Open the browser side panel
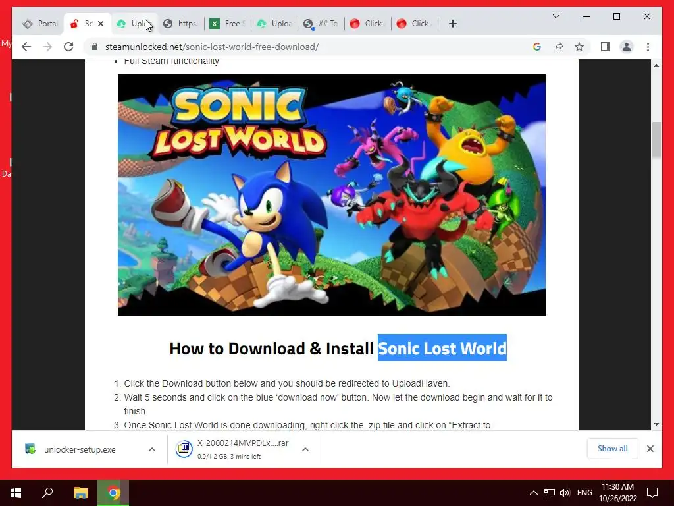Image resolution: width=674 pixels, height=506 pixels. pos(606,47)
